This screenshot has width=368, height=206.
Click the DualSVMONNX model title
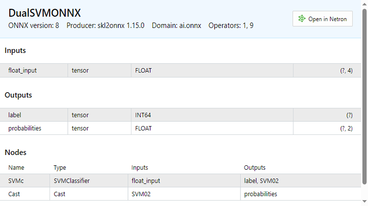coord(45,13)
